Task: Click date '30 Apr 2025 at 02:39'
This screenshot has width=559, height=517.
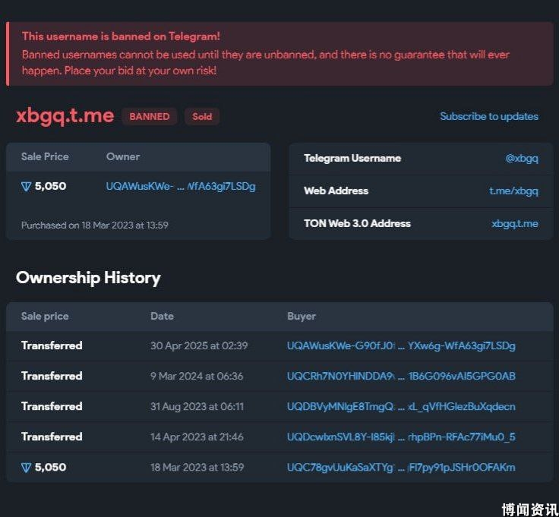Action: click(198, 345)
